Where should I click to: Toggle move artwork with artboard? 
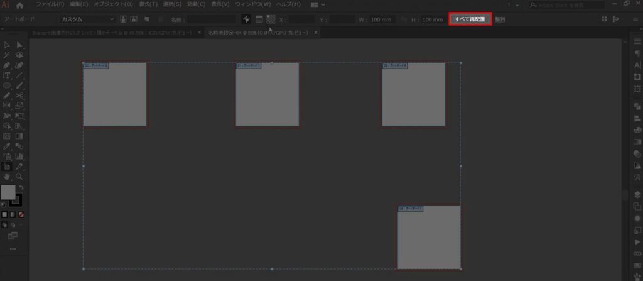pyautogui.click(x=246, y=19)
